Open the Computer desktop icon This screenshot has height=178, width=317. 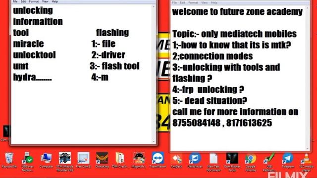46,160
